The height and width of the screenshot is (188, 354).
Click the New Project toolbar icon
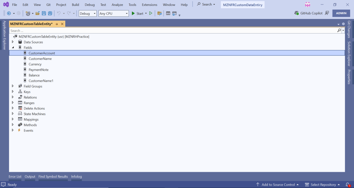(28, 13)
